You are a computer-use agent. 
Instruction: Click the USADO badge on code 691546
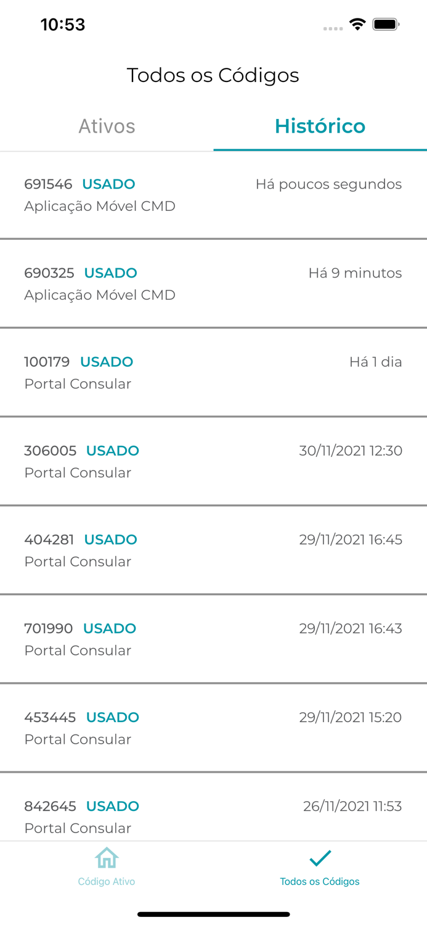click(110, 184)
